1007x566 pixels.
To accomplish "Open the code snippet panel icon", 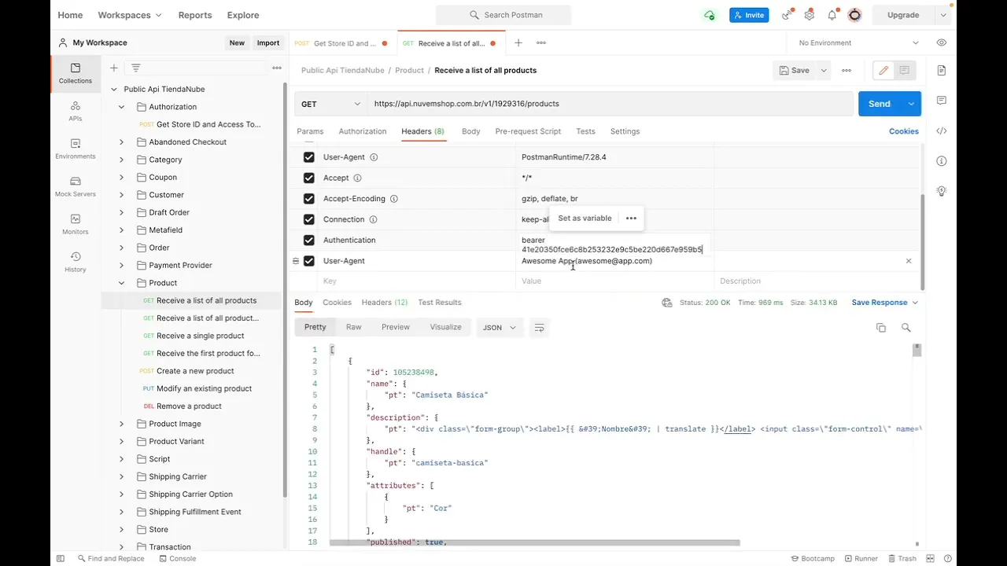I will coord(942,131).
